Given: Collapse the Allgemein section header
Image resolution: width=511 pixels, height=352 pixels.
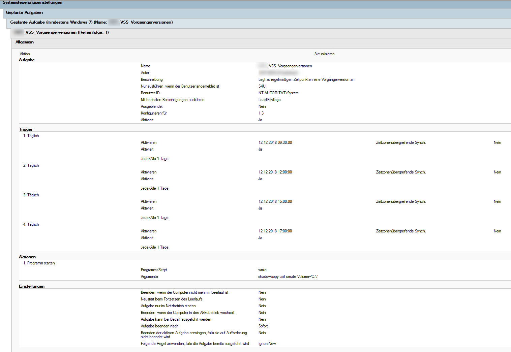Looking at the screenshot, I should (25, 42).
